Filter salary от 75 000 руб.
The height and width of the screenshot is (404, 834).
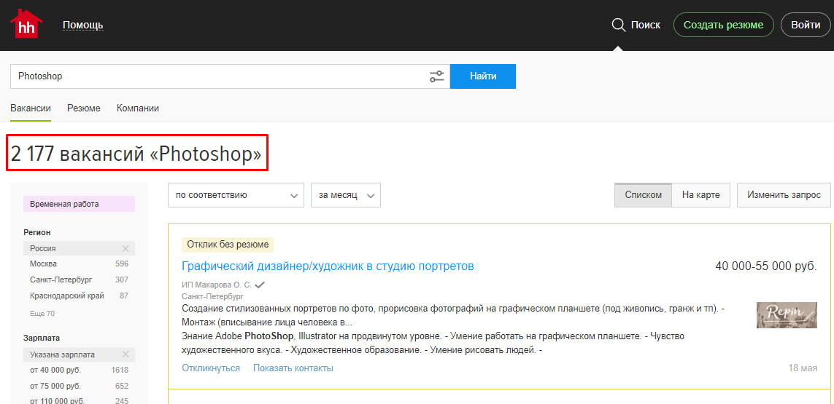tap(55, 386)
